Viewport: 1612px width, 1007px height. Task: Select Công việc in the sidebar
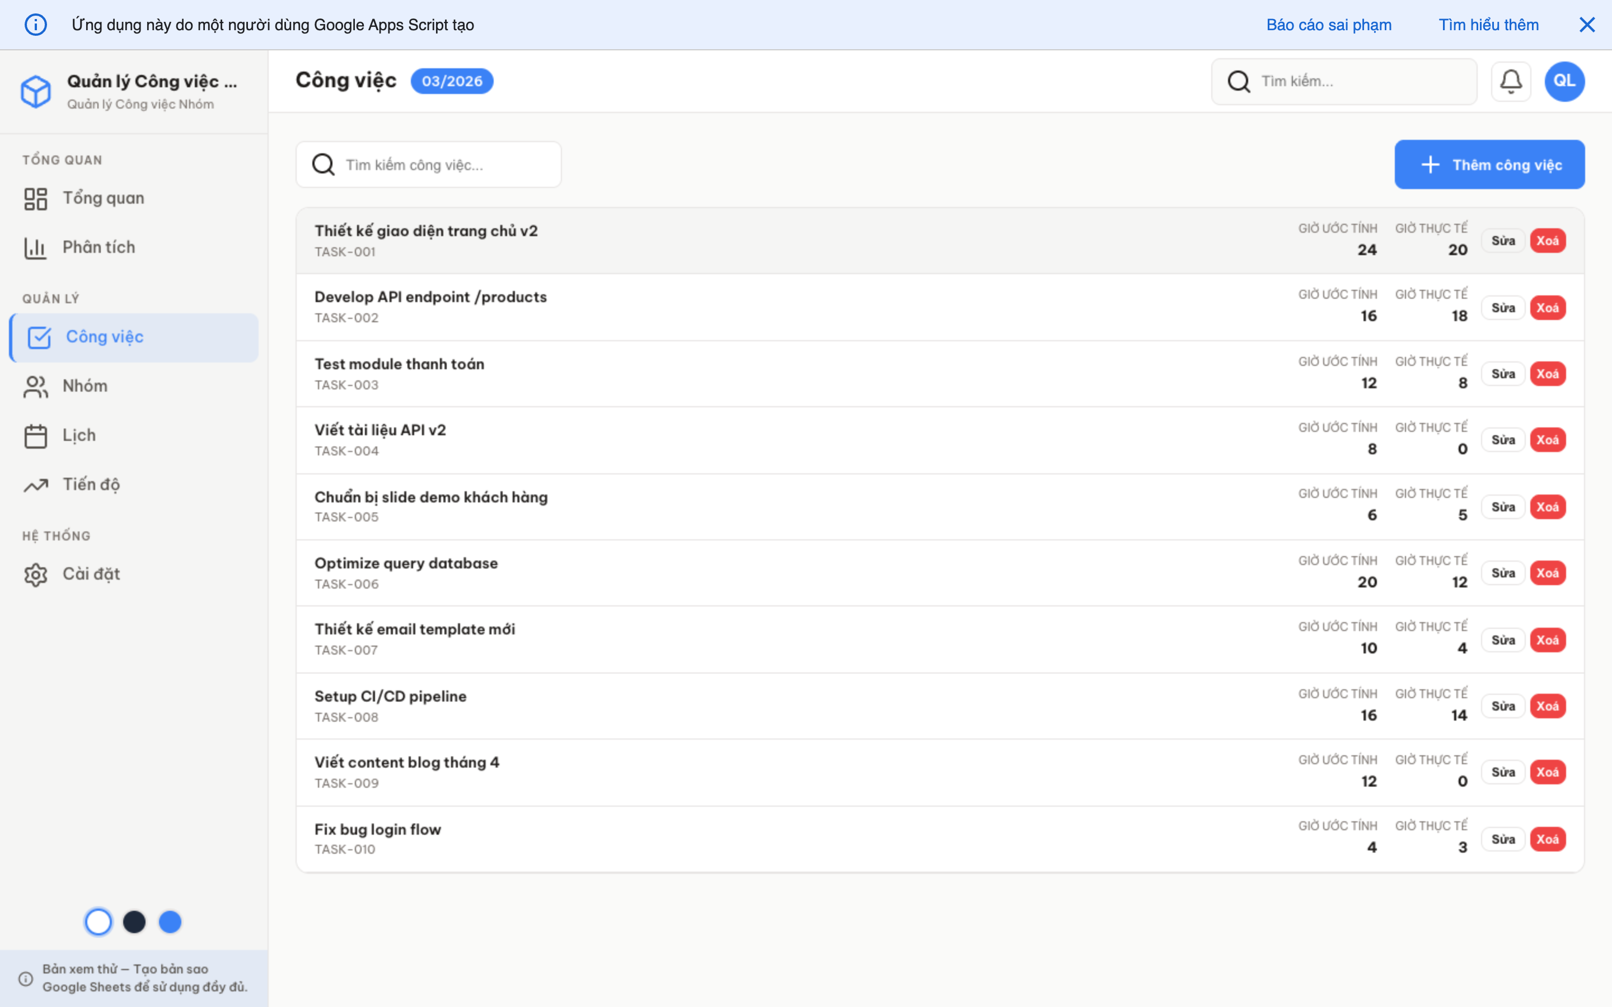pos(104,336)
